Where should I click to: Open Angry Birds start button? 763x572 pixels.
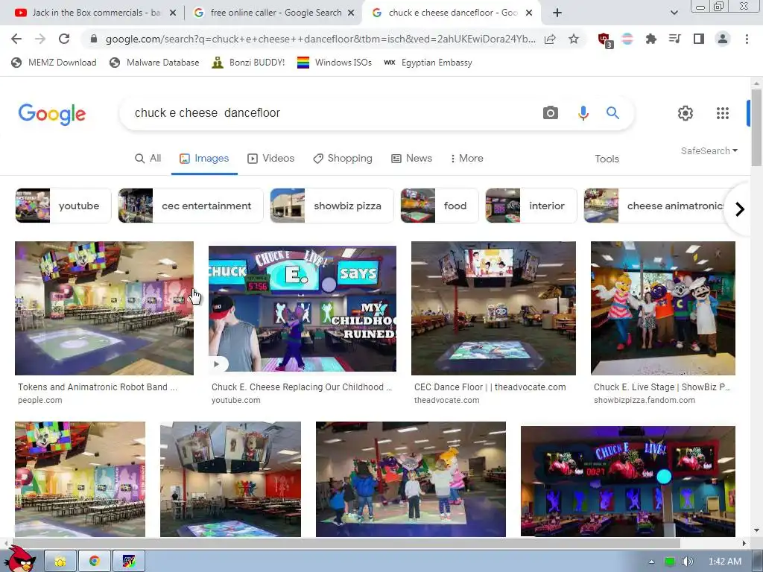point(19,559)
